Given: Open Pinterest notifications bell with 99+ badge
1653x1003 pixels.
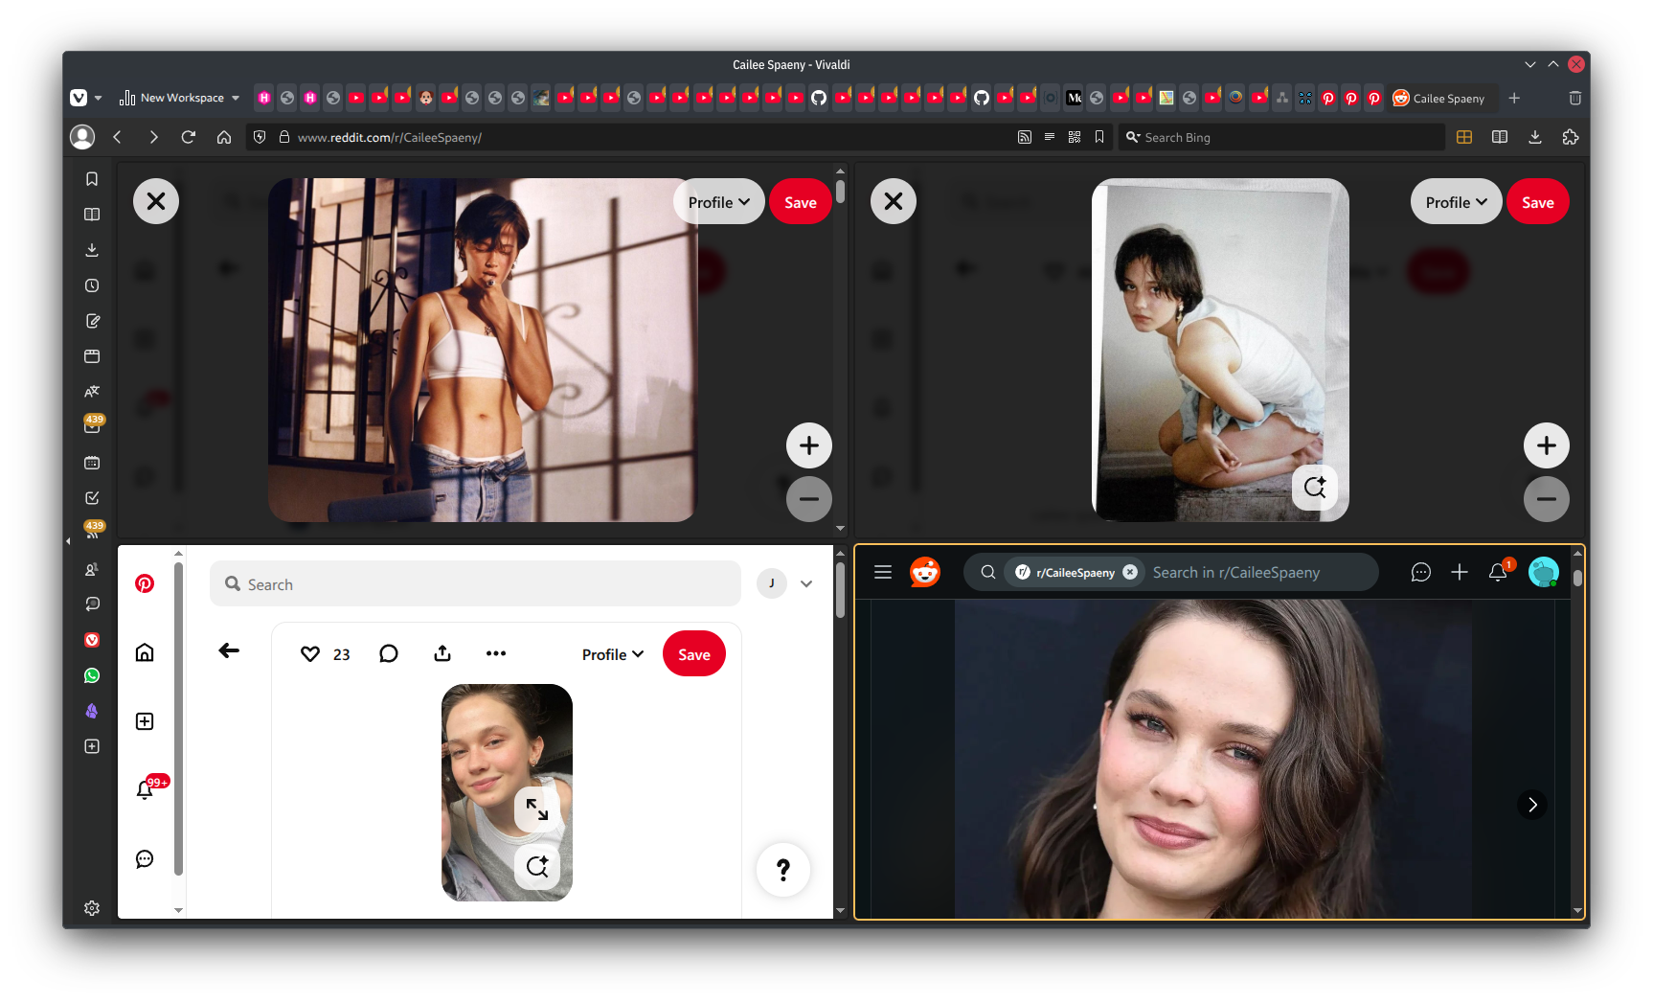Looking at the screenshot, I should 147,788.
